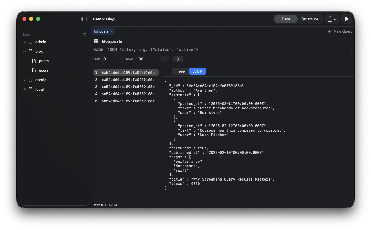Click the admin database label
371x230 pixels.
[x=41, y=42]
